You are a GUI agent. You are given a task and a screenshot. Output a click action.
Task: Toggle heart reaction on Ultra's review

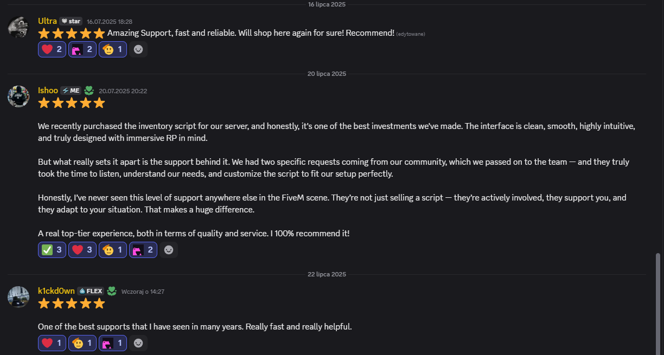(52, 49)
